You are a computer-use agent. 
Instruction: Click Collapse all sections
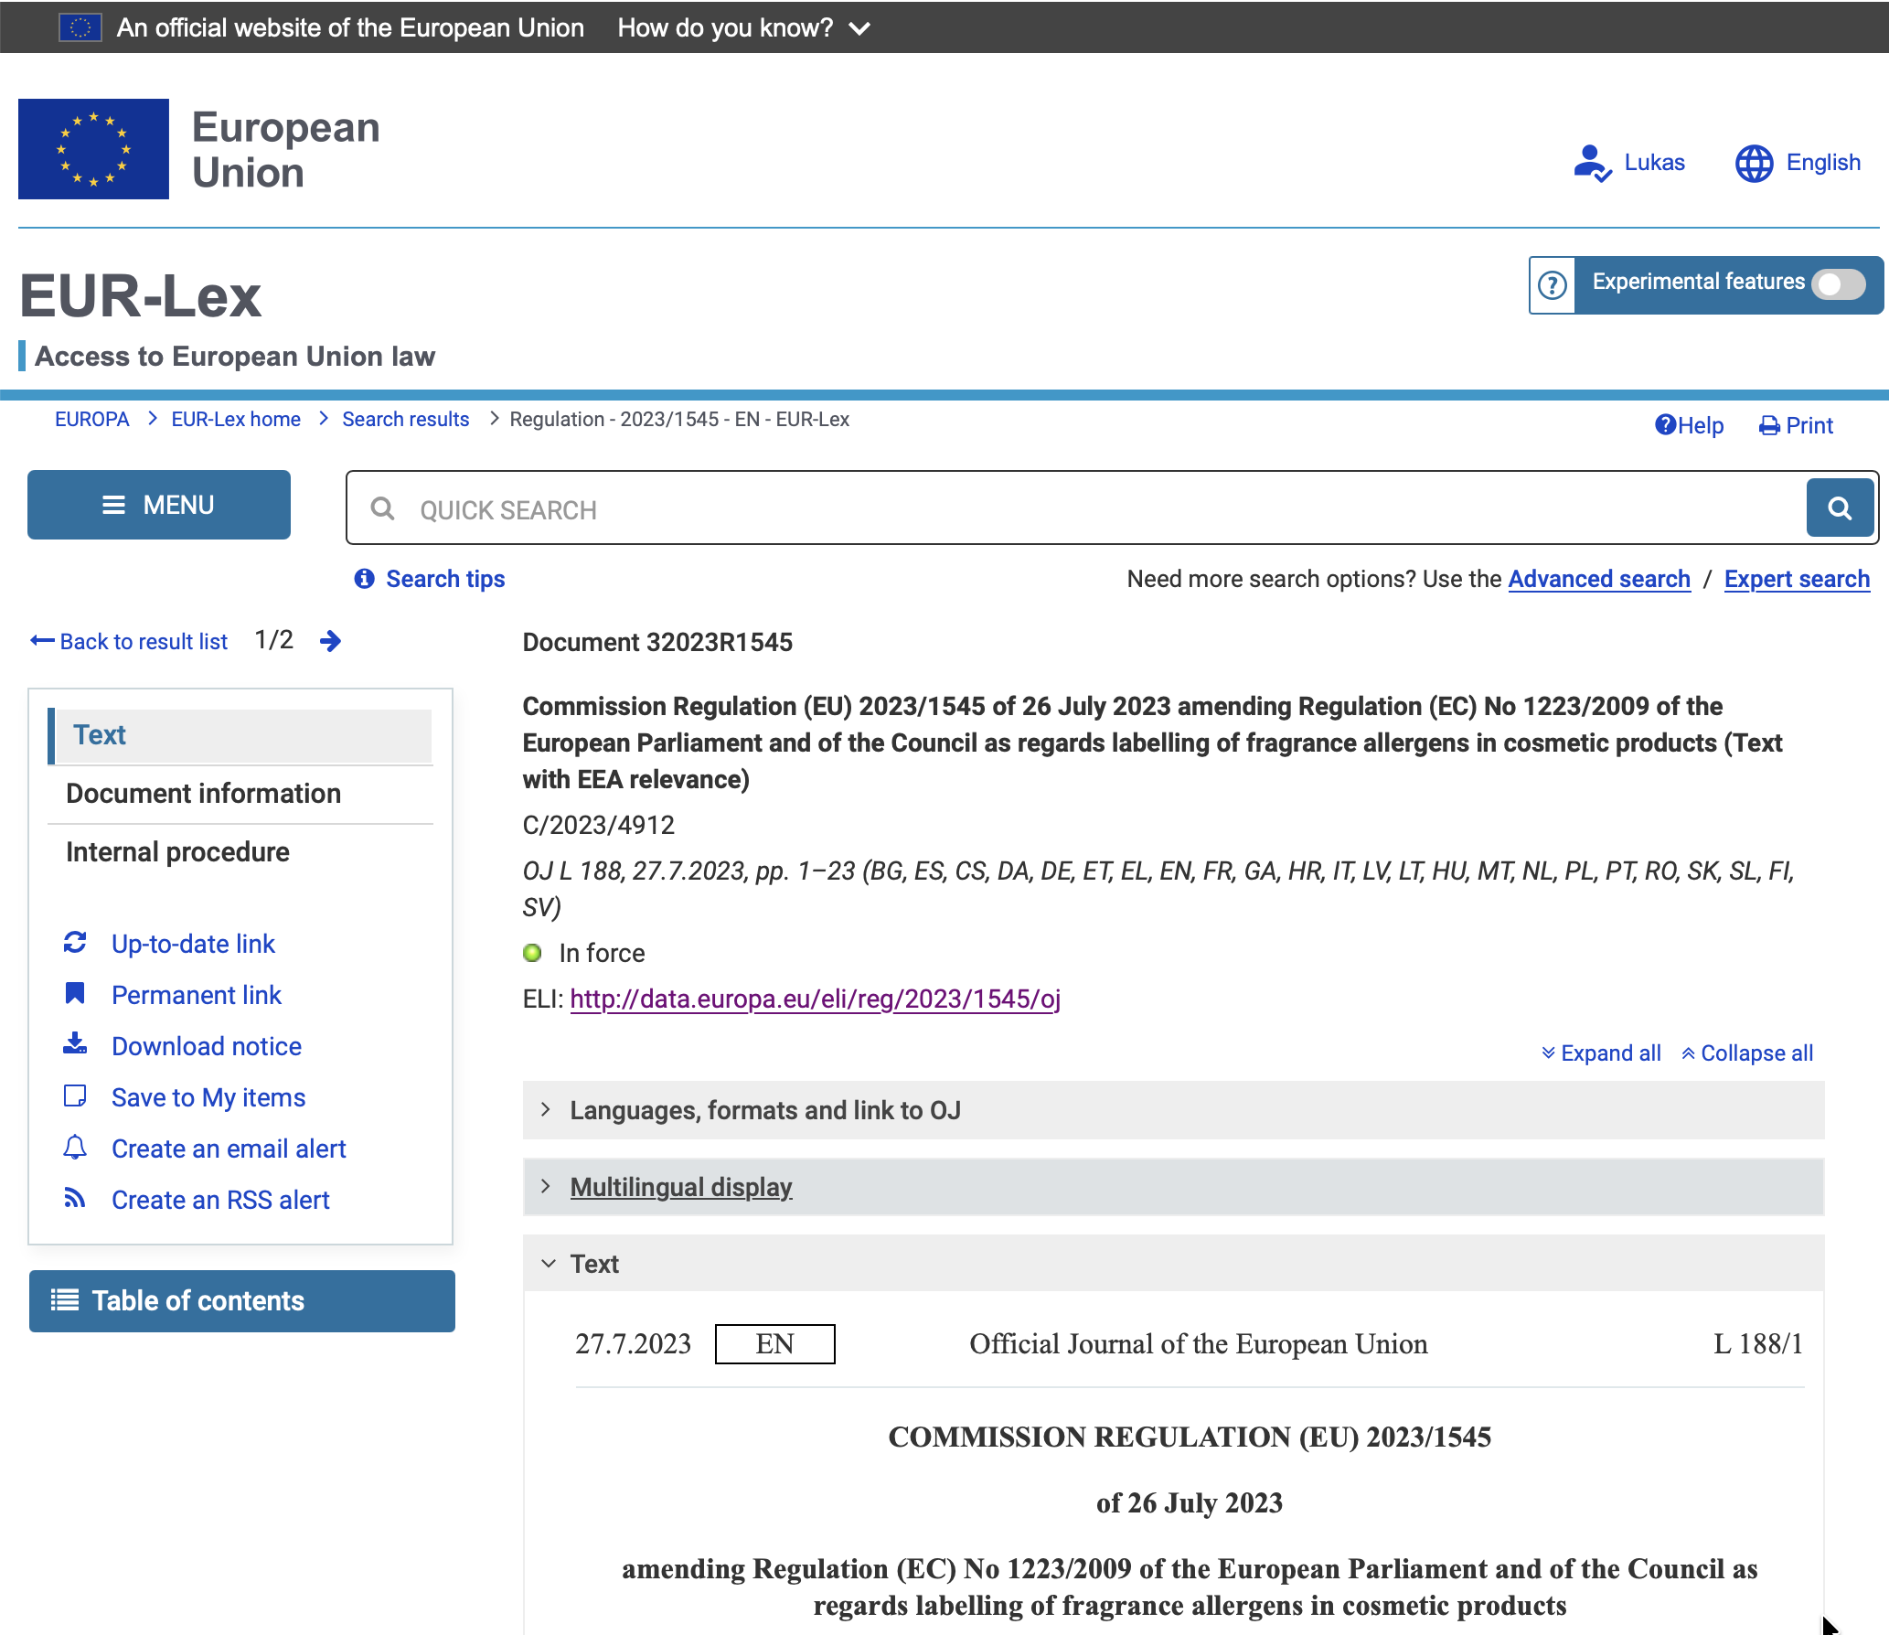[1747, 1053]
